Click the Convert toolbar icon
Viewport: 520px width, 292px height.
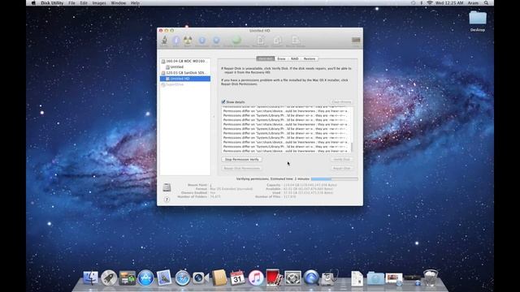[277, 41]
